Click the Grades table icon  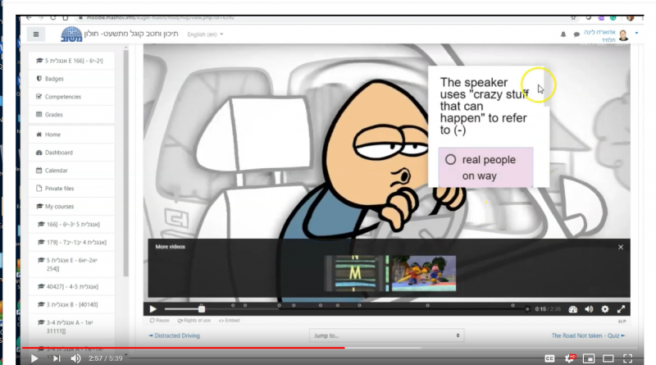click(39, 114)
